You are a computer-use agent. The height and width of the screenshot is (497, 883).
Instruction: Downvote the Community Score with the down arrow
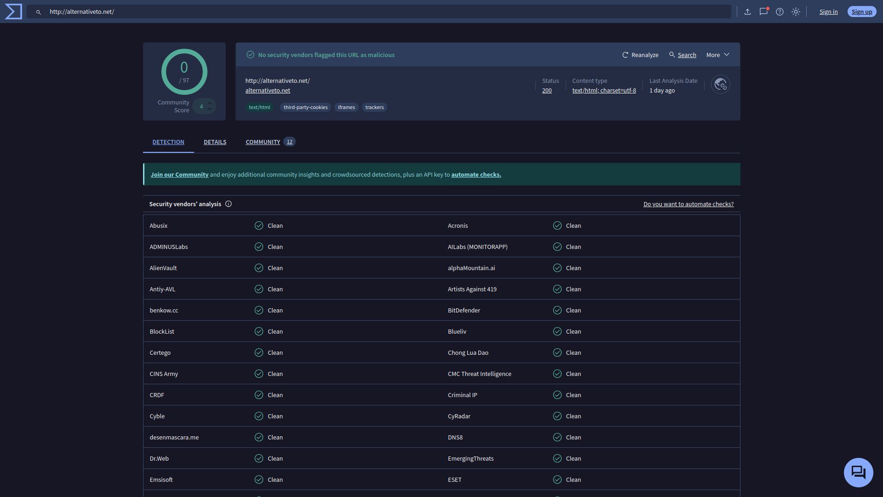pos(209,109)
